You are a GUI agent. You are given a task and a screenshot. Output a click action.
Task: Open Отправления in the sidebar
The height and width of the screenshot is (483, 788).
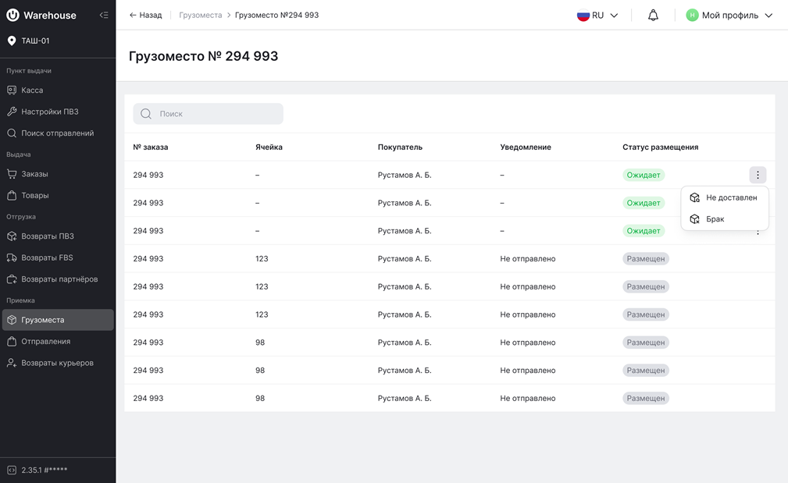pyautogui.click(x=45, y=342)
